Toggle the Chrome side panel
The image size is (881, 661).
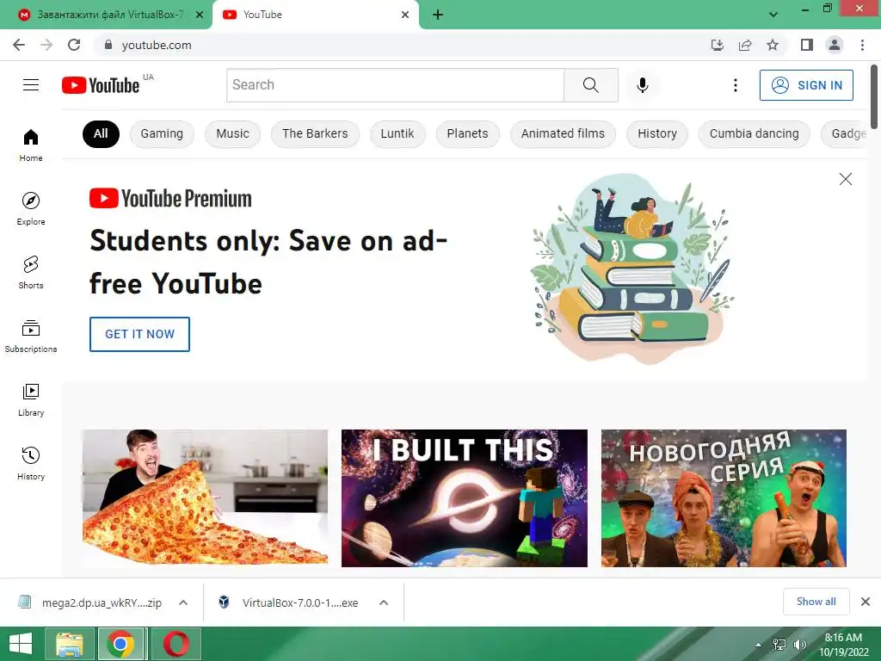tap(807, 45)
